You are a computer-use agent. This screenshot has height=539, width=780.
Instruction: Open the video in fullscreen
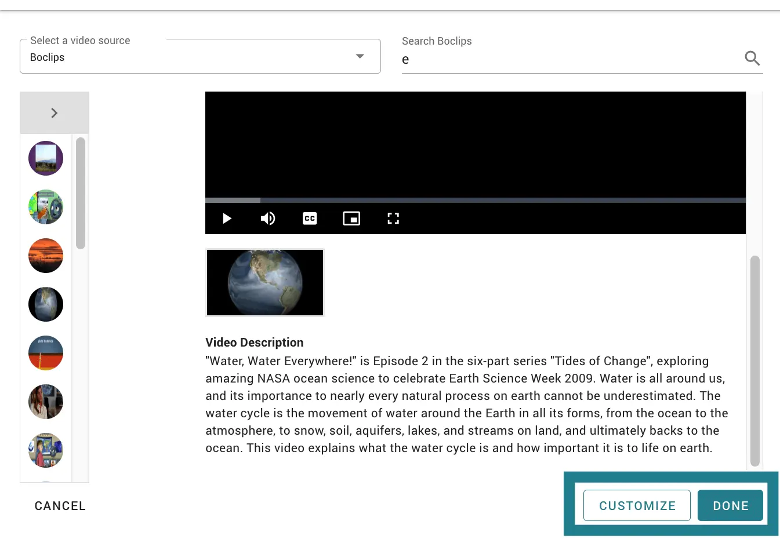tap(393, 218)
